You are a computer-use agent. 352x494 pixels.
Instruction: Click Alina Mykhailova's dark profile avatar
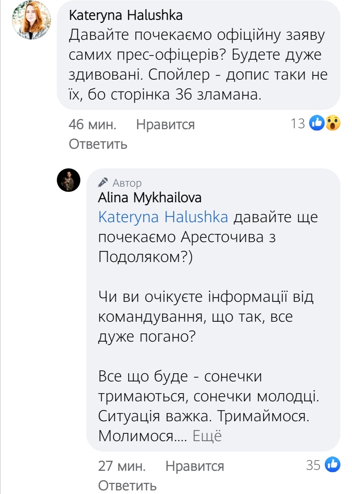pos(68,180)
